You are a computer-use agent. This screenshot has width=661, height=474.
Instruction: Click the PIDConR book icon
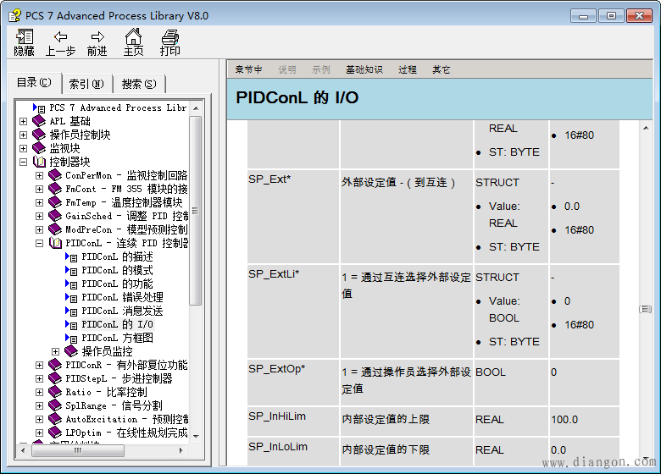[x=55, y=365]
